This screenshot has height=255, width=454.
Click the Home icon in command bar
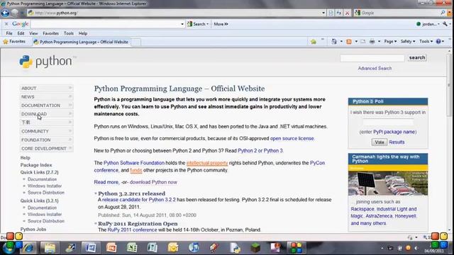tap(334, 42)
